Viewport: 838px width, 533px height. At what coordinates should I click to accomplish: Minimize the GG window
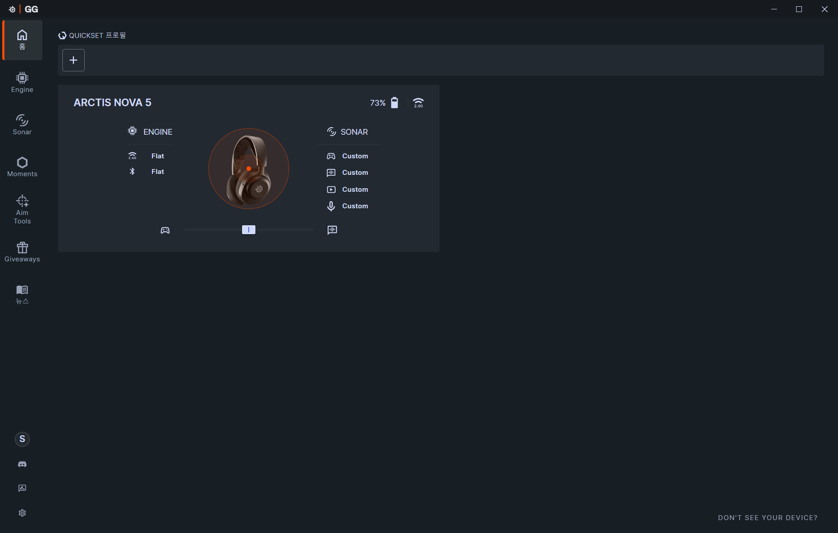click(x=774, y=9)
